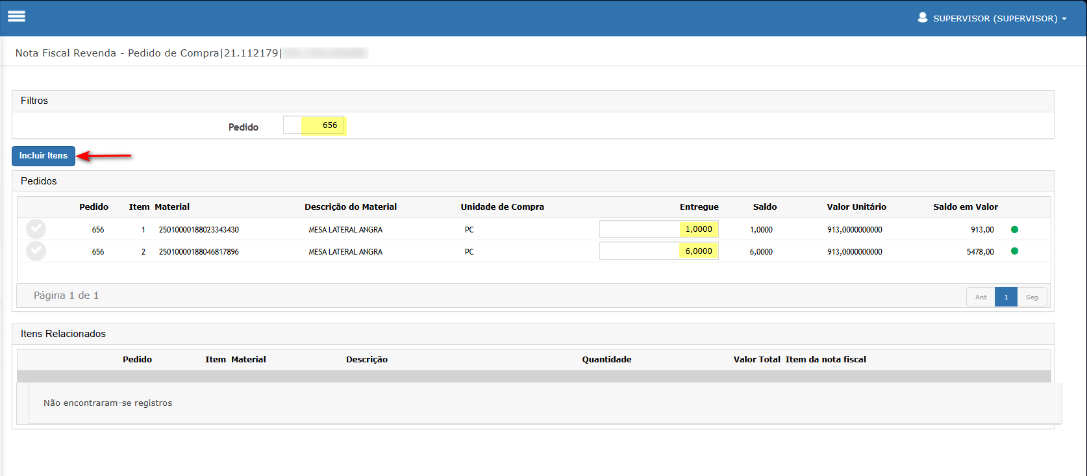Click the Valor Total column header
This screenshot has width=1087, height=476.
click(x=757, y=360)
